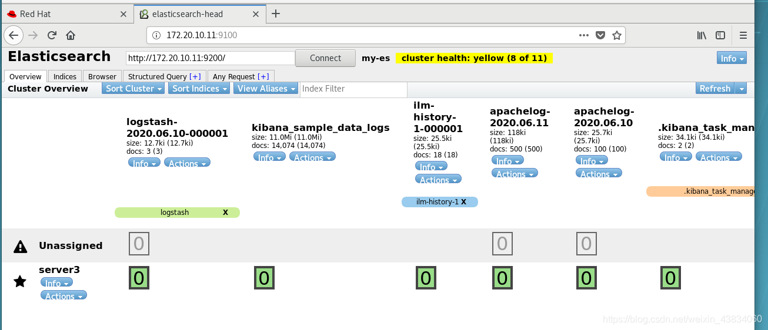Switch to the Red Hat browser tab
This screenshot has width=768, height=330.
pos(67,14)
